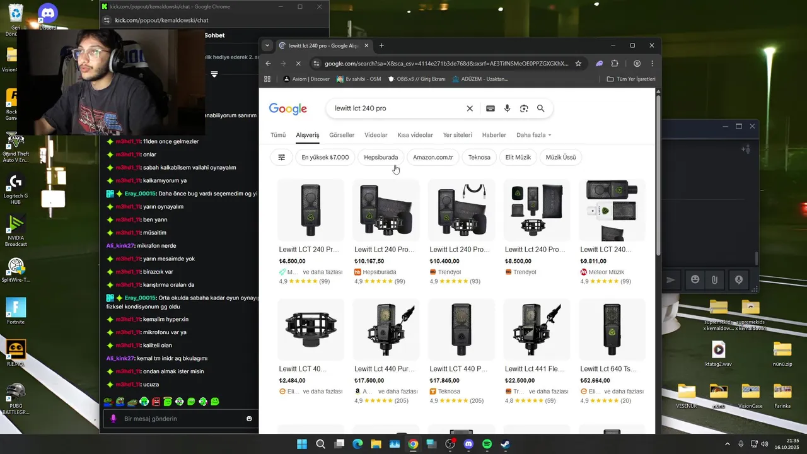Start Google voice search microphone
Image resolution: width=807 pixels, height=454 pixels.
(507, 108)
